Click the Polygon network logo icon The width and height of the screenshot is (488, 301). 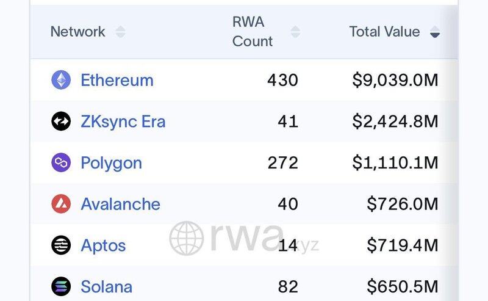point(61,163)
